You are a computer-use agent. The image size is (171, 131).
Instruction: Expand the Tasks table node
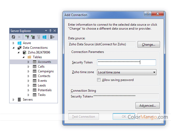pos(28,95)
